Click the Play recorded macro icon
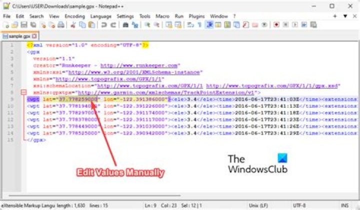 [x=295, y=24]
